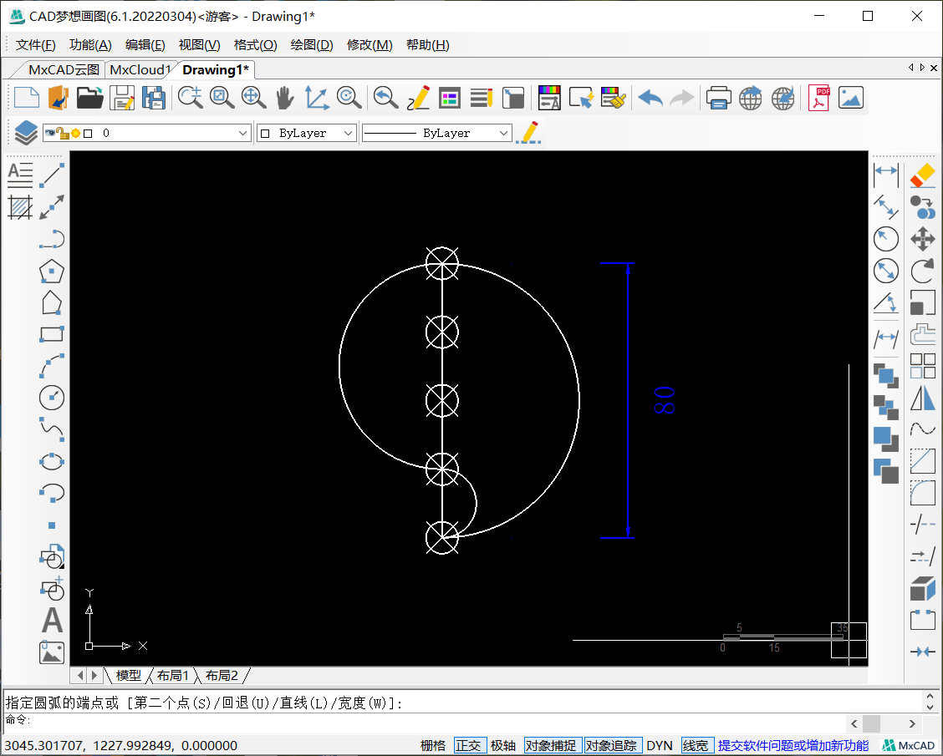Screen dimensions: 943x756
Task: Open the 视图(V) menu
Action: tap(199, 45)
